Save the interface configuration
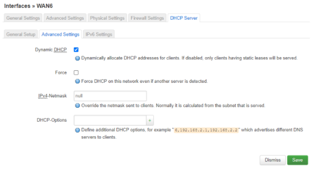313x170 pixels. point(297,160)
